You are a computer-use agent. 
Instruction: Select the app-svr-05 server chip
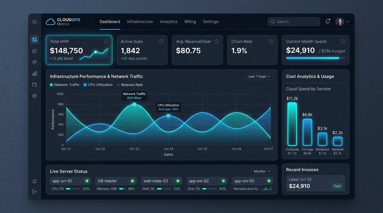[x=252, y=181]
